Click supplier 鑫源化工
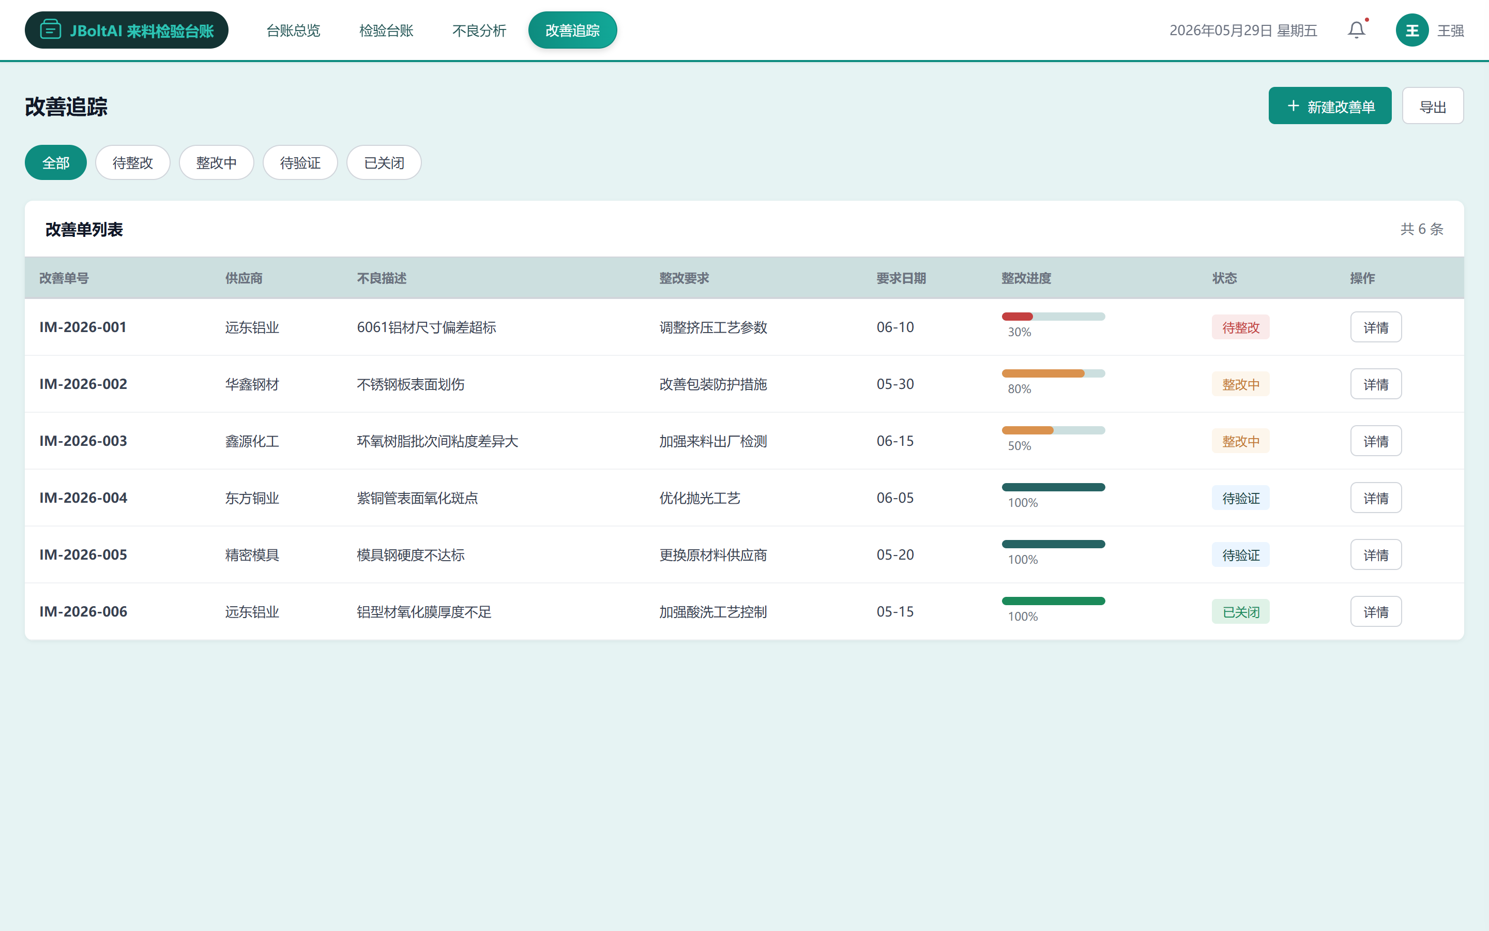Image resolution: width=1489 pixels, height=931 pixels. [252, 441]
